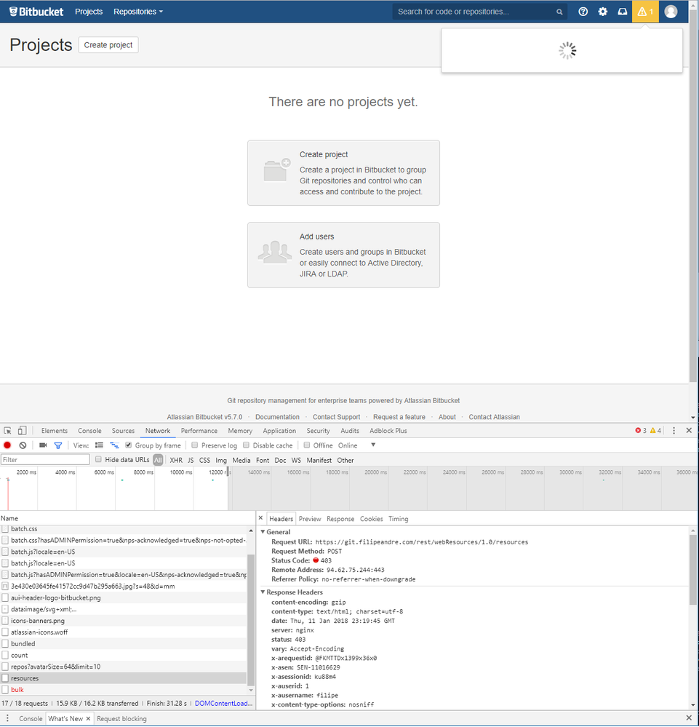699x727 pixels.
Task: Open the Online throttling dropdown
Action: tap(357, 445)
